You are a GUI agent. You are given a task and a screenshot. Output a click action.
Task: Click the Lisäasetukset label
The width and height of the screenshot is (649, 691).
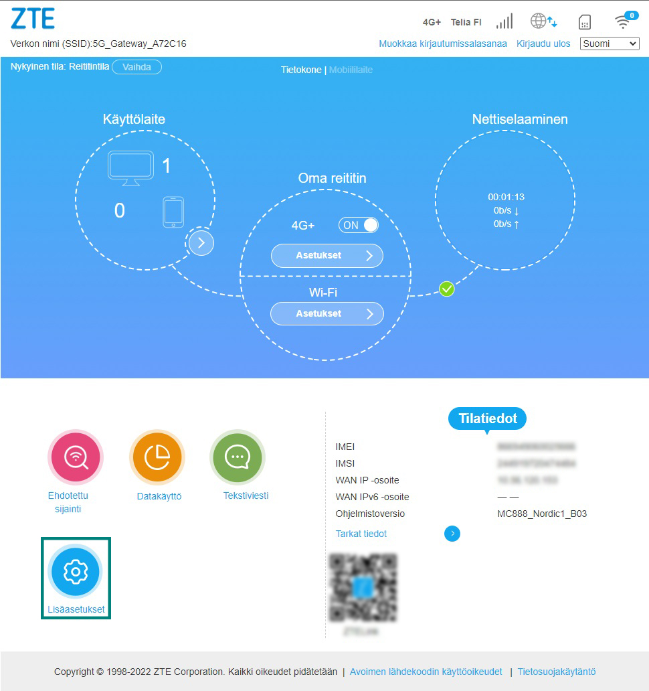click(x=76, y=609)
